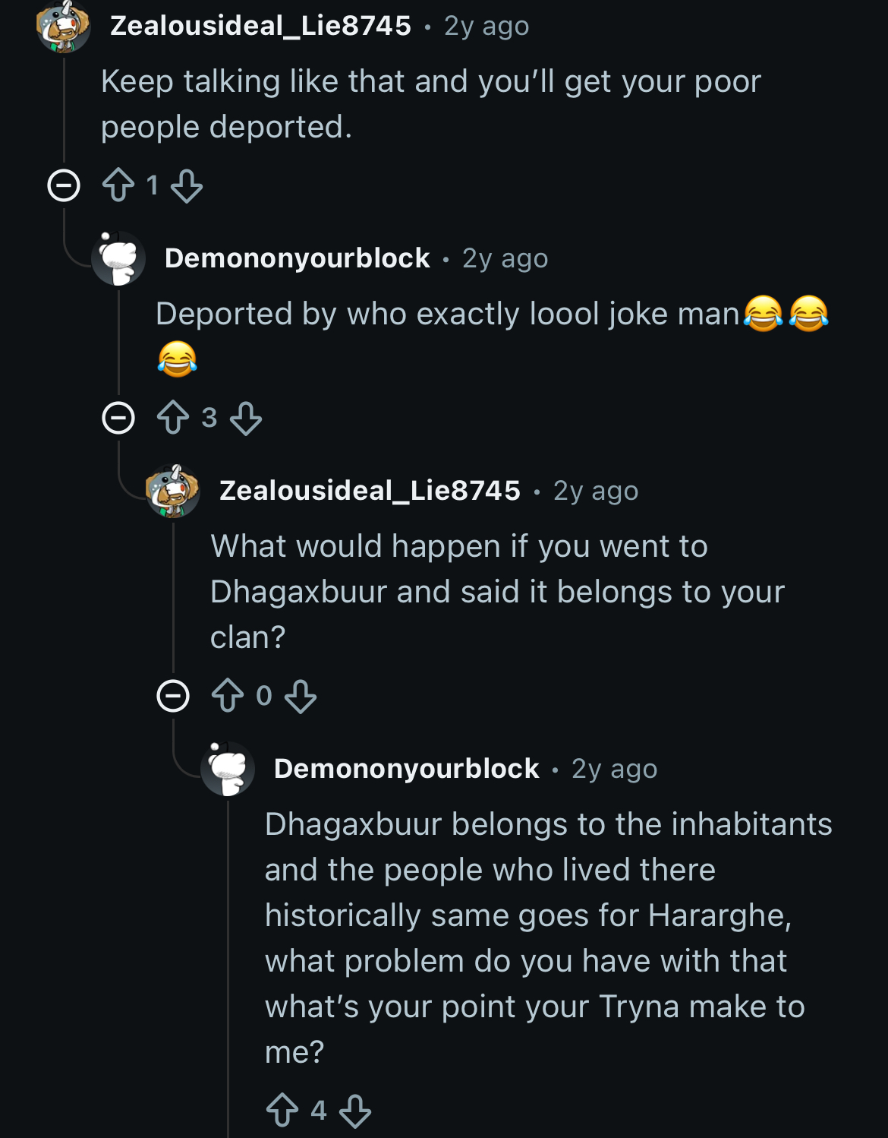
Task: Downvote the comment with 0 votes
Action: coord(301,696)
